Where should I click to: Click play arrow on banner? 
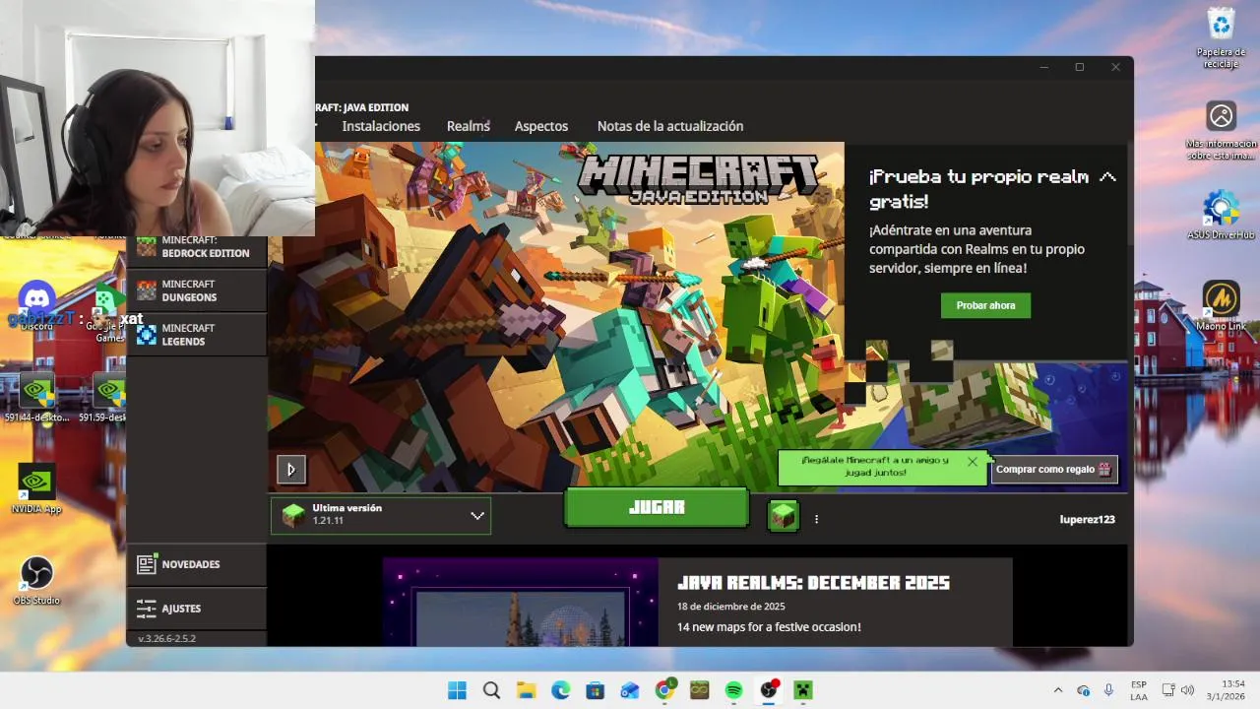pyautogui.click(x=290, y=470)
